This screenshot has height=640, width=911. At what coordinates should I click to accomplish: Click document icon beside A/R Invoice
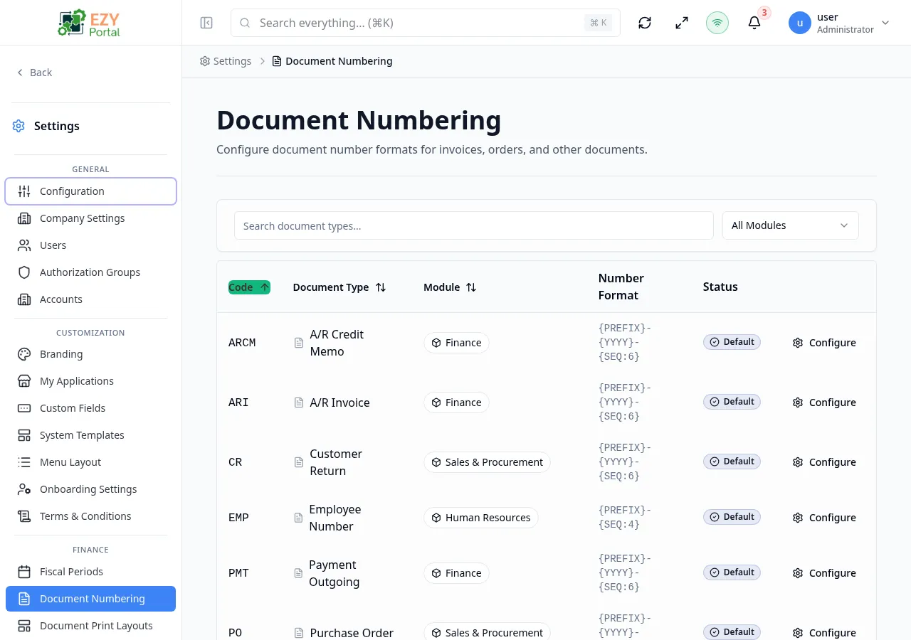(x=299, y=402)
